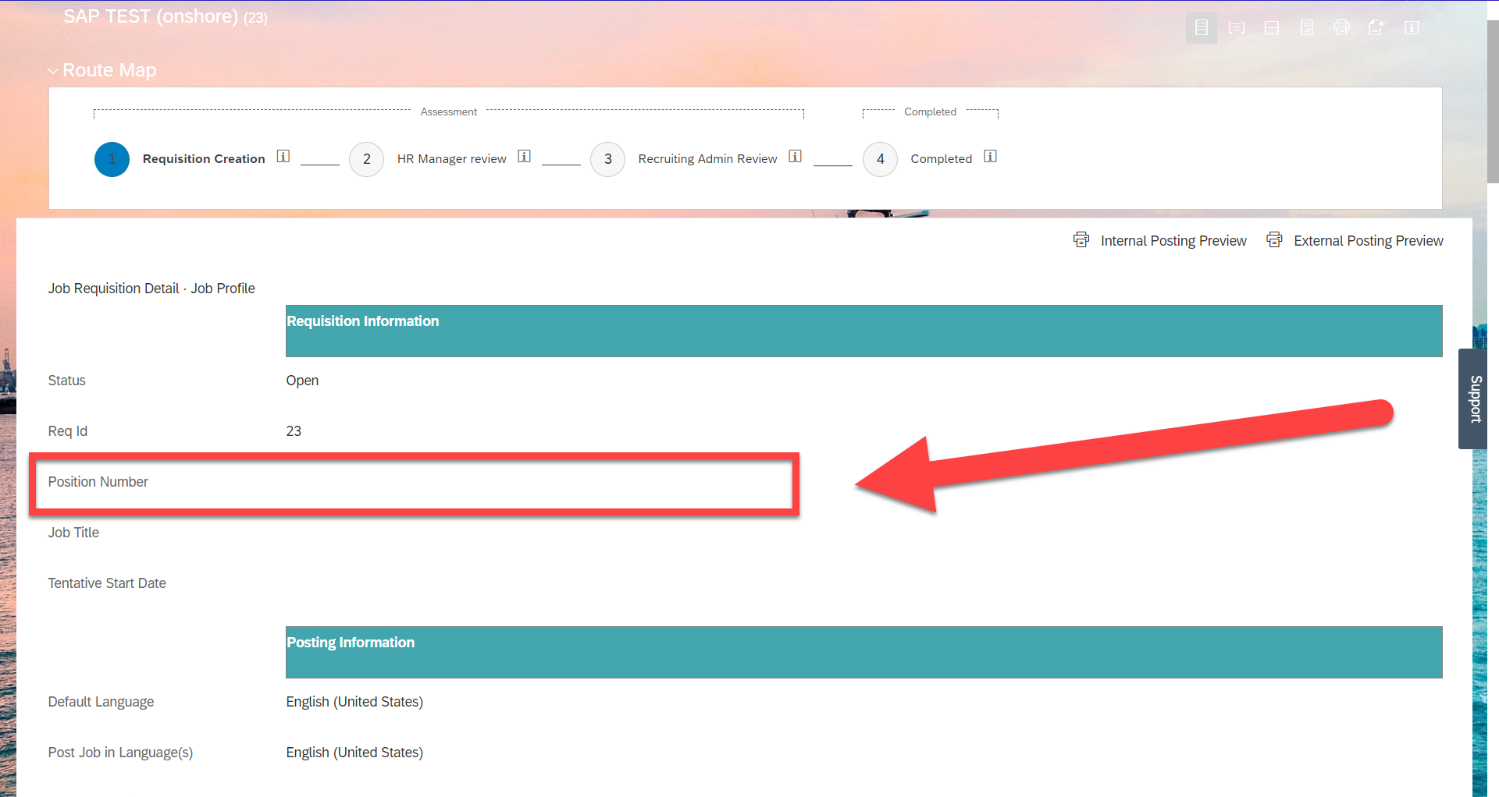
Task: Click the info icon in top right toolbar
Action: [x=1412, y=28]
